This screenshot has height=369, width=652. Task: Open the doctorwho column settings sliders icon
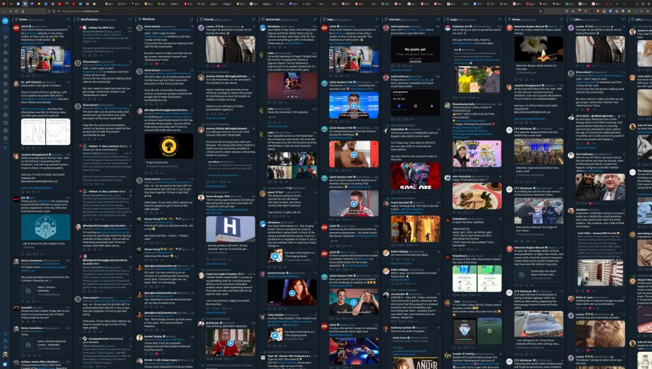pyautogui.click(x=315, y=20)
